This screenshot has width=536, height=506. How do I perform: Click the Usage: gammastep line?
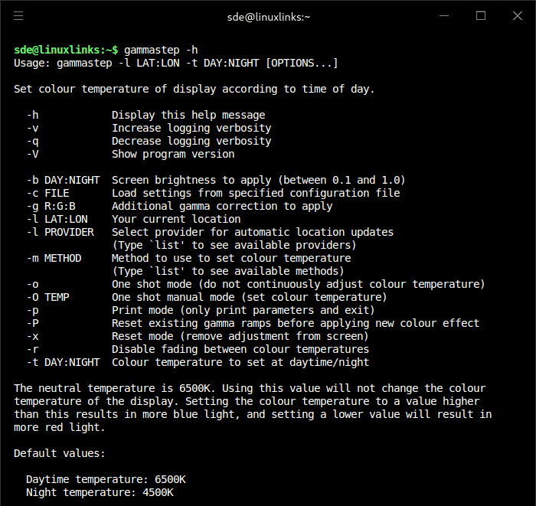(175, 64)
